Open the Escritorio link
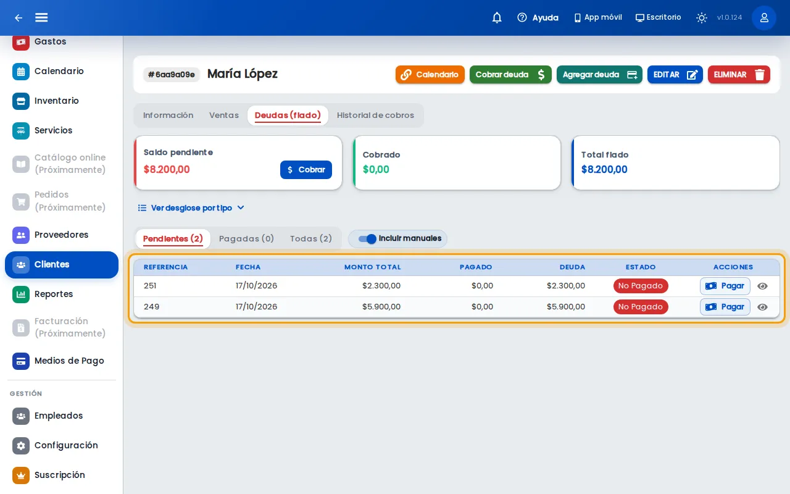The height and width of the screenshot is (494, 790). (x=659, y=18)
